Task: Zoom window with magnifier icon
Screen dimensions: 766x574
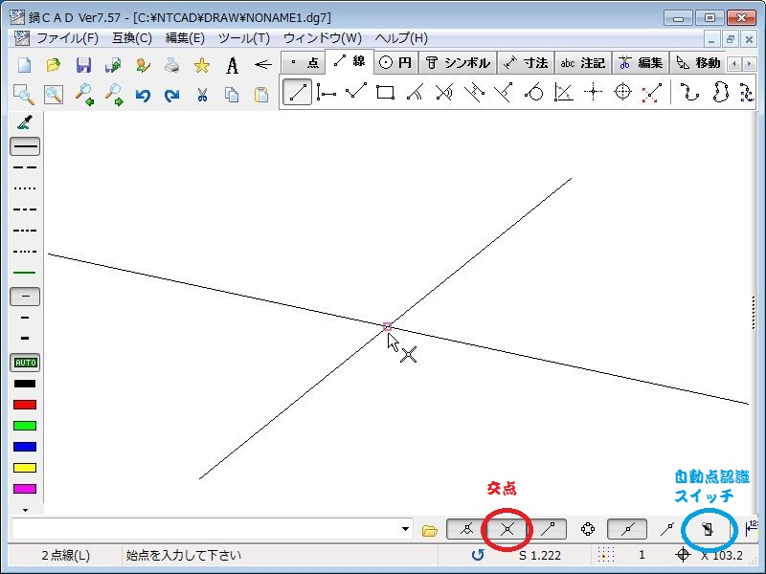Action: [x=23, y=94]
